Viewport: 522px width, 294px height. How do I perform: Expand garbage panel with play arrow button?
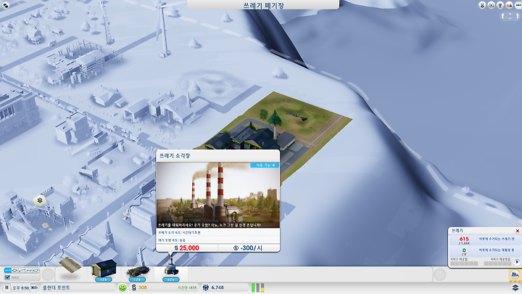tap(517, 262)
